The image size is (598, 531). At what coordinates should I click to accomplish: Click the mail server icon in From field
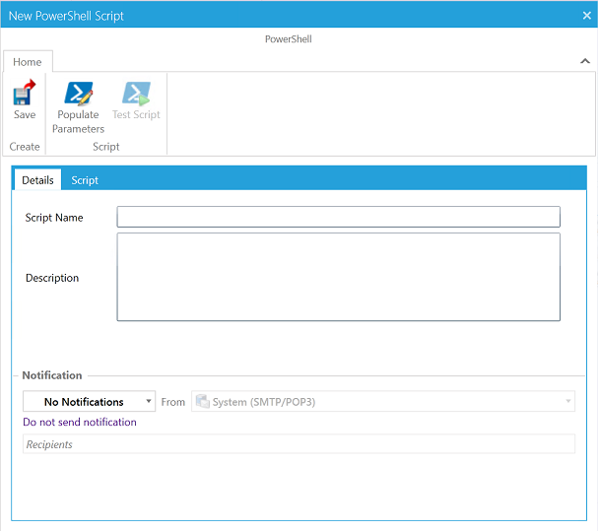tap(203, 401)
